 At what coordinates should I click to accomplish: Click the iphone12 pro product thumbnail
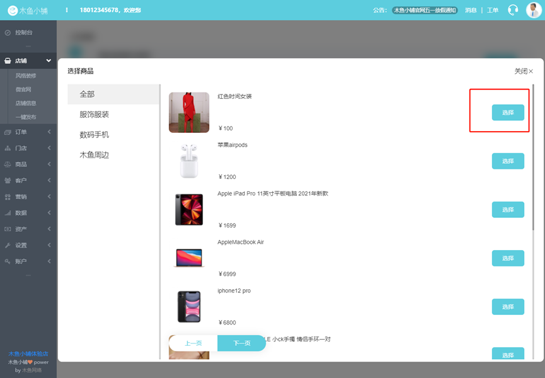click(189, 307)
